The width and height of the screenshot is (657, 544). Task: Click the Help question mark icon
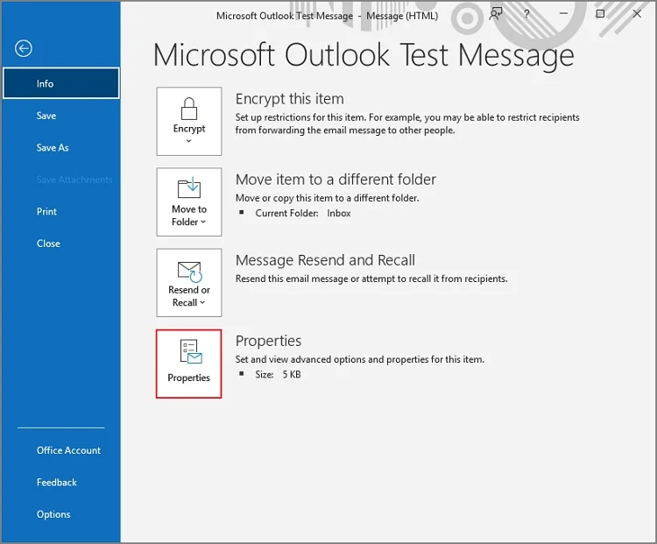coord(526,14)
